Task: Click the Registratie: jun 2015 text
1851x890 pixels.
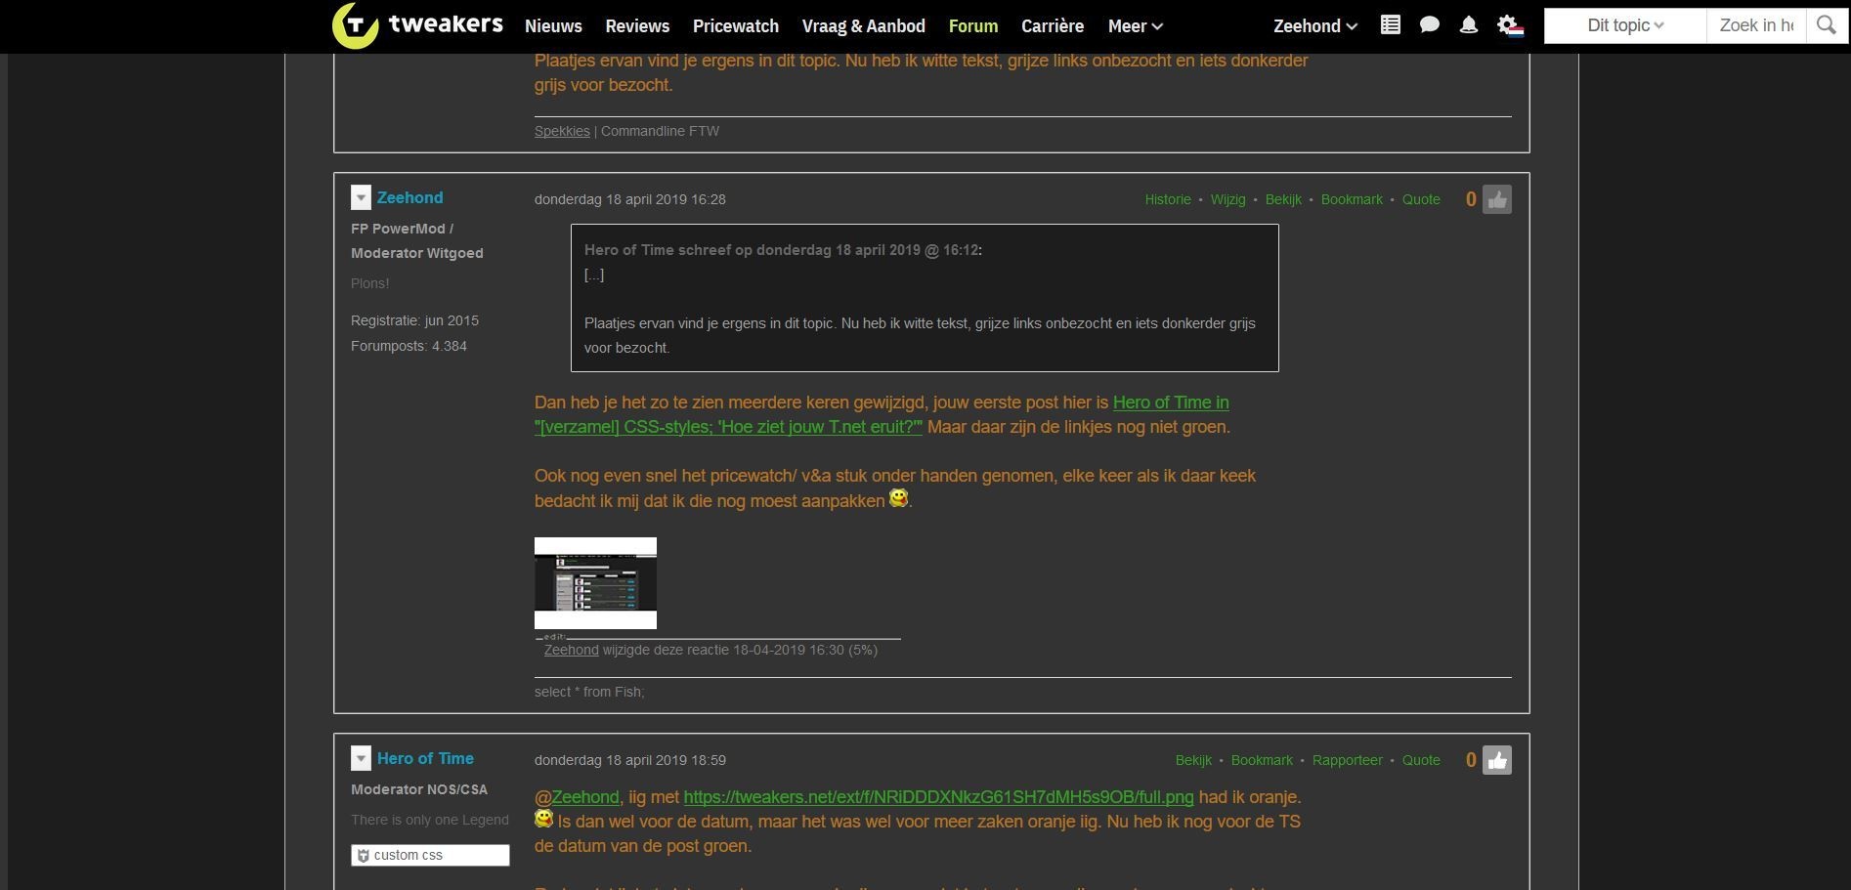Action: [414, 320]
